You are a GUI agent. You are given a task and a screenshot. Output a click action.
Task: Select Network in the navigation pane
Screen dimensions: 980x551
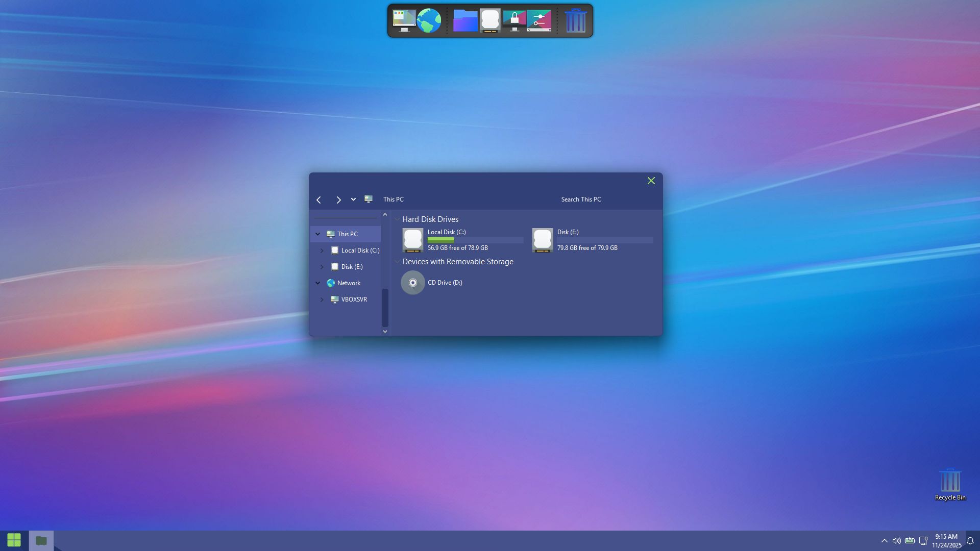pos(349,283)
